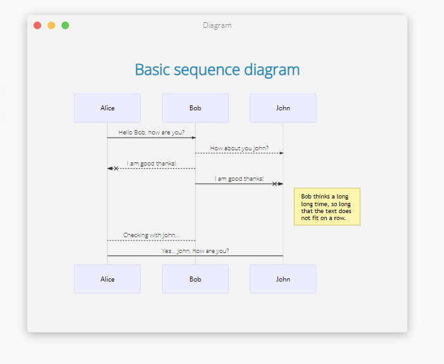Click the Diagram window title
Screen dimensions: 444x364
tap(217, 25)
